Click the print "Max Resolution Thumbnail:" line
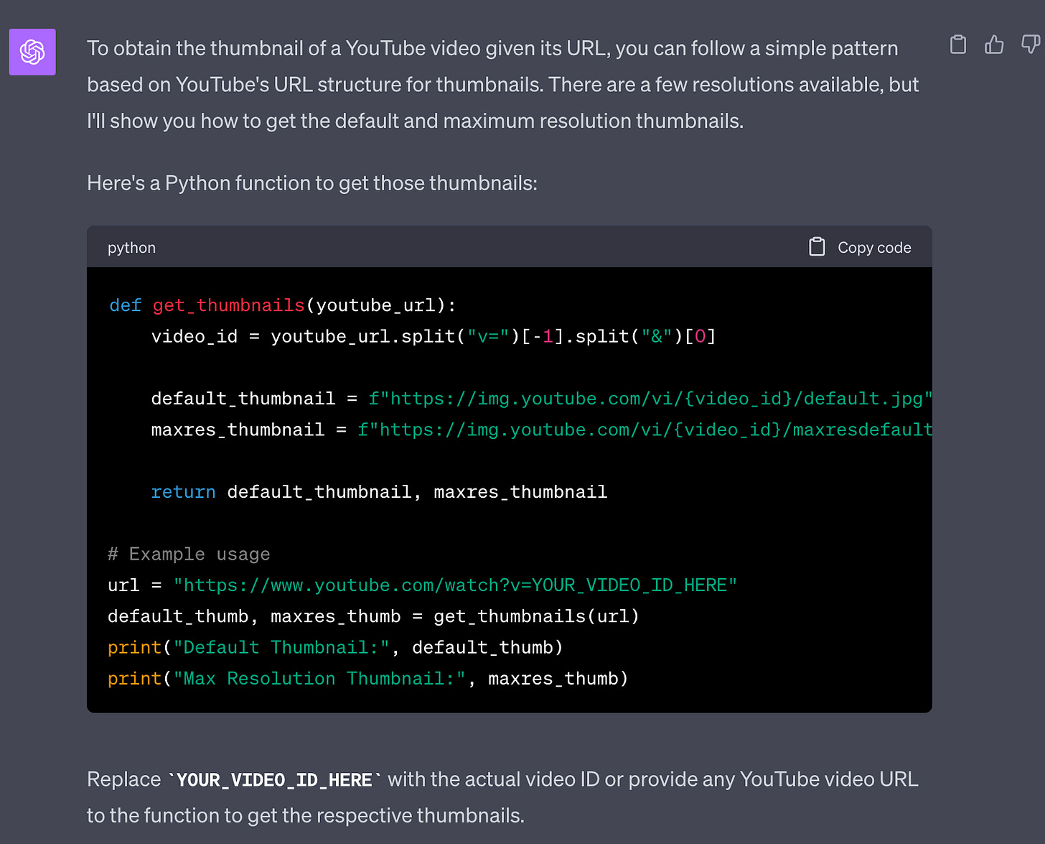1045x844 pixels. 368,679
